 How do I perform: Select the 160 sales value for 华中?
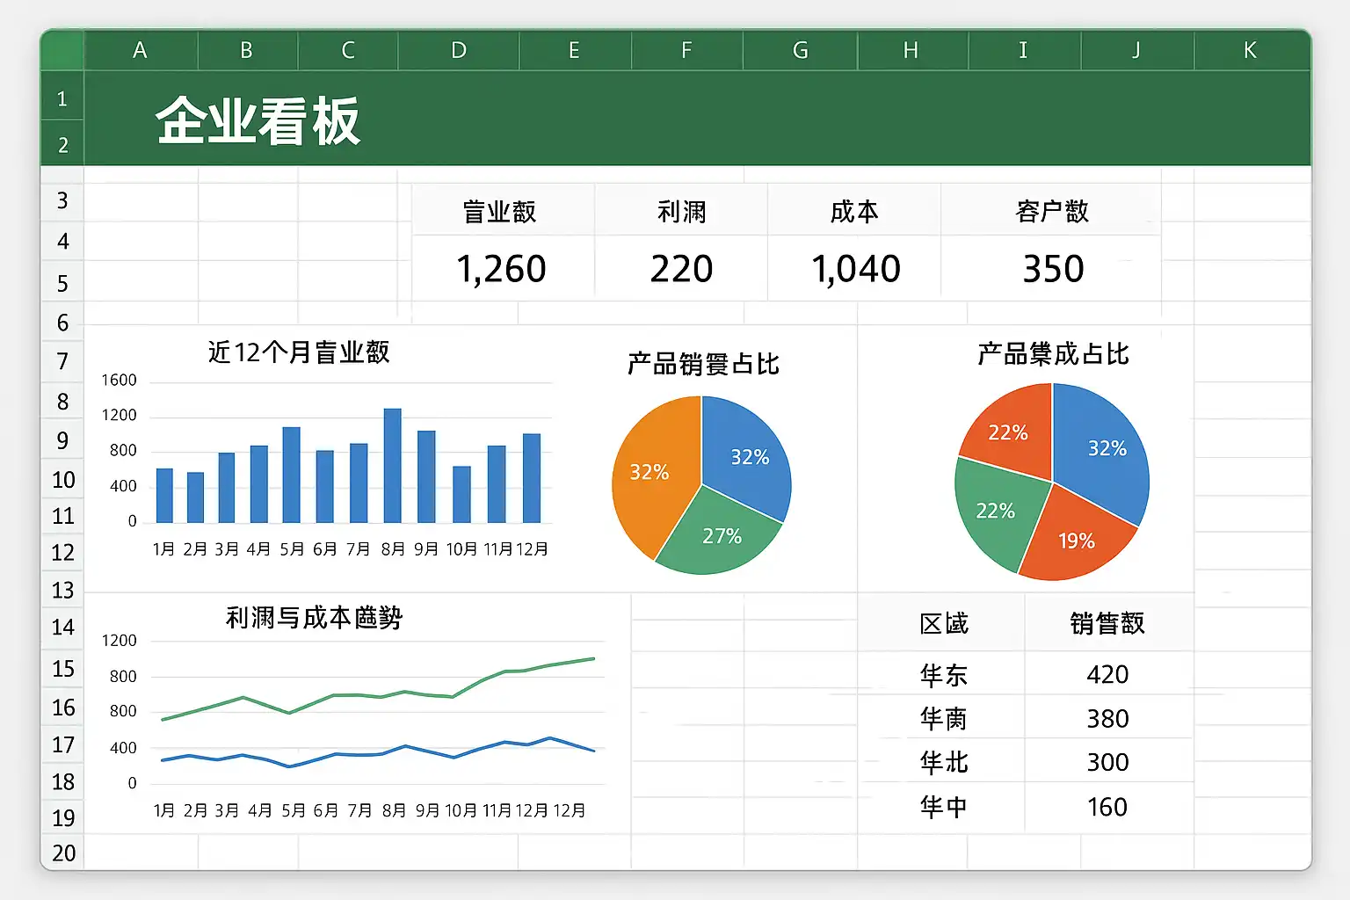[1107, 807]
